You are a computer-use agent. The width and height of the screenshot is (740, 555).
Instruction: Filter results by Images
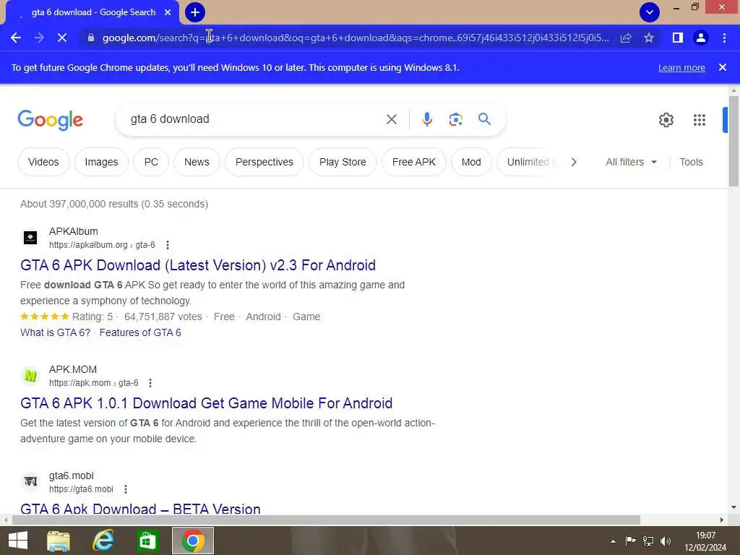coord(101,162)
